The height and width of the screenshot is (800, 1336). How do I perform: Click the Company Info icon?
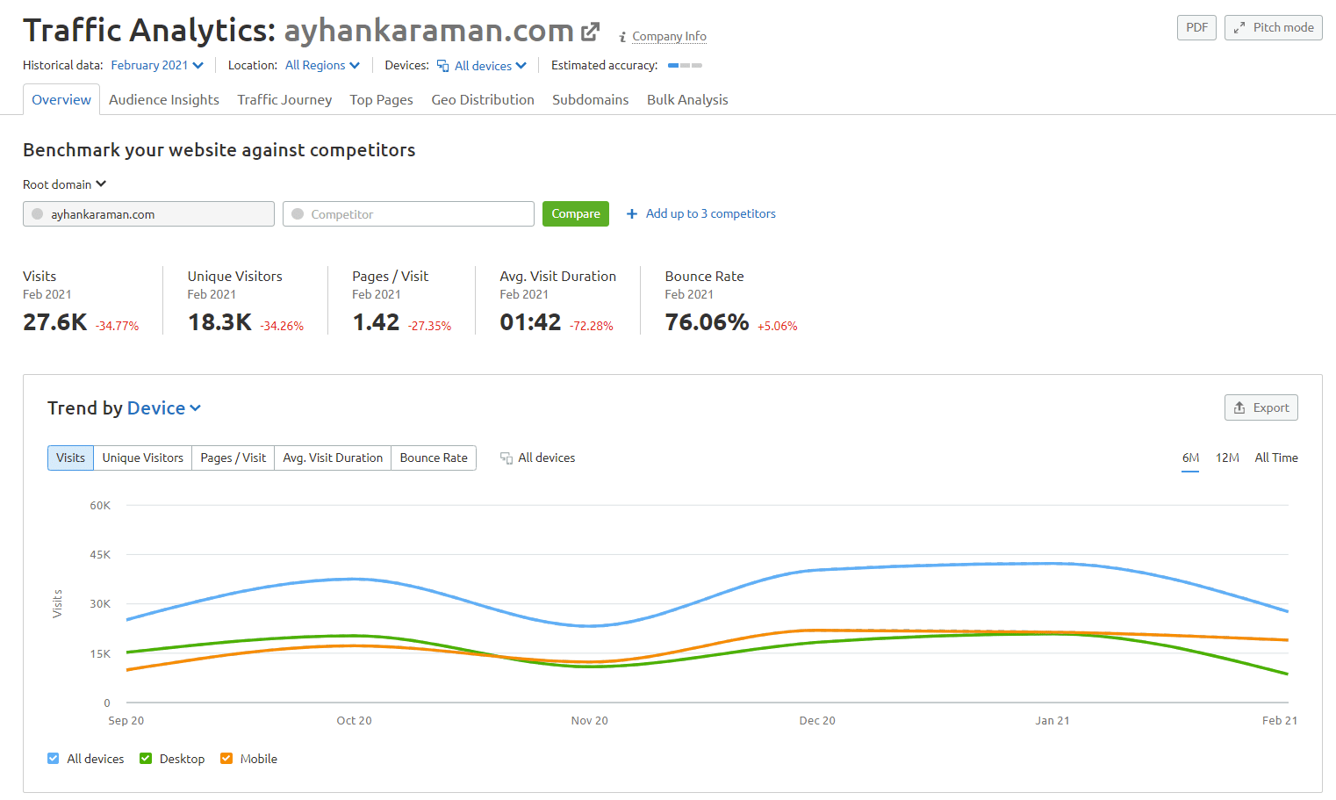point(622,37)
